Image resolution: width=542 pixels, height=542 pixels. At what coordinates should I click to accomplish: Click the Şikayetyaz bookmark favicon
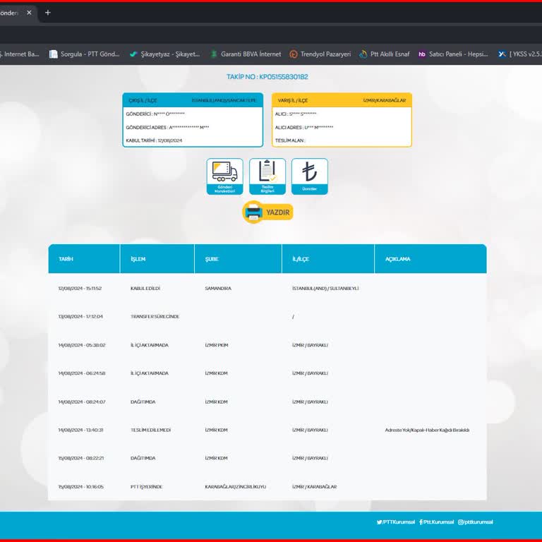(x=133, y=54)
